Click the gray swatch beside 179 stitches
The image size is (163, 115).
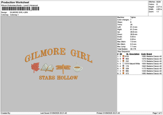tap(123, 66)
